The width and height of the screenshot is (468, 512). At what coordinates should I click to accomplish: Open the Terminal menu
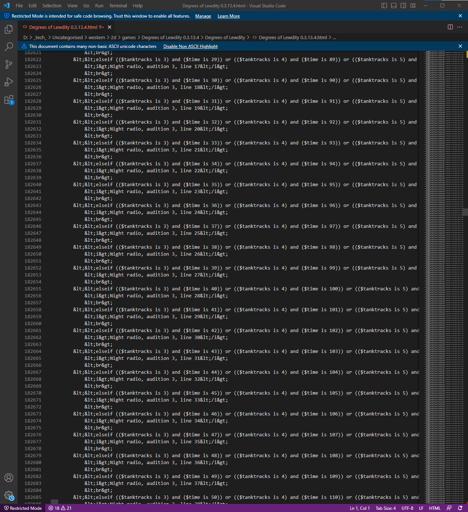118,5
